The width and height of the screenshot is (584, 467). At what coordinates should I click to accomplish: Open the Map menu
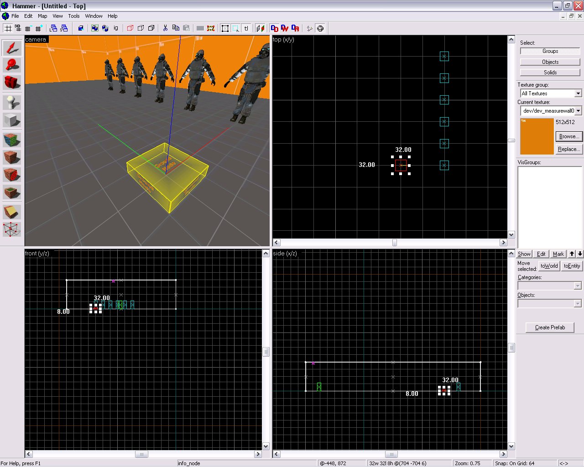(x=42, y=16)
